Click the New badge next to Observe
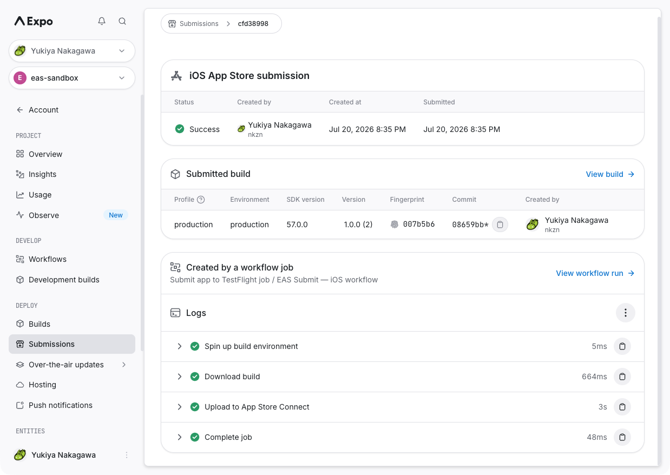Viewport: 670px width, 475px height. point(116,215)
